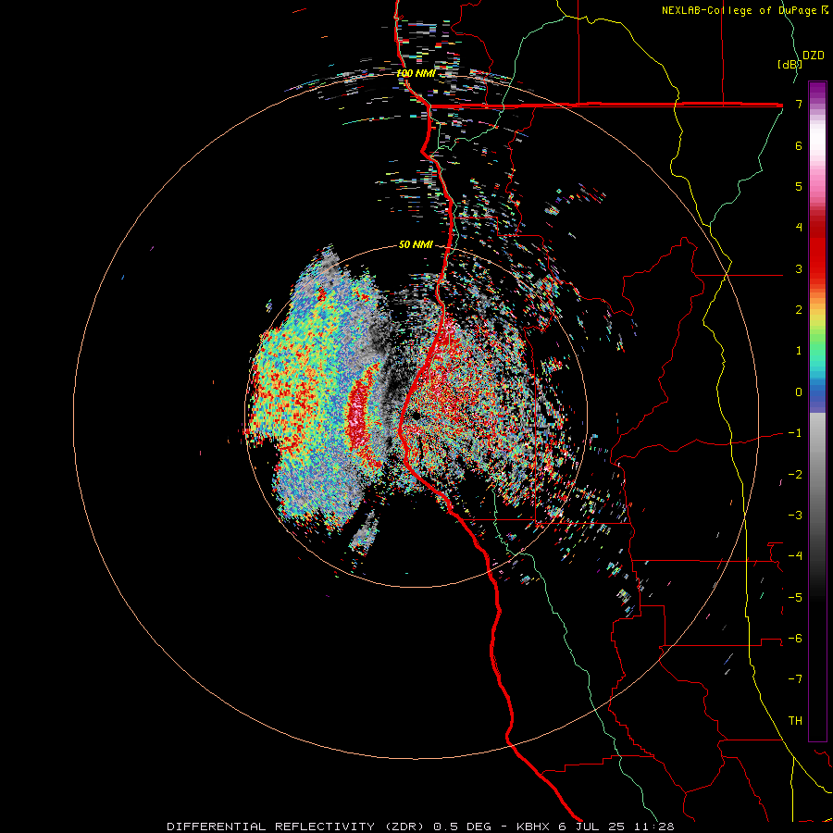Click the legend value -2
The height and width of the screenshot is (833, 833).
(x=795, y=475)
